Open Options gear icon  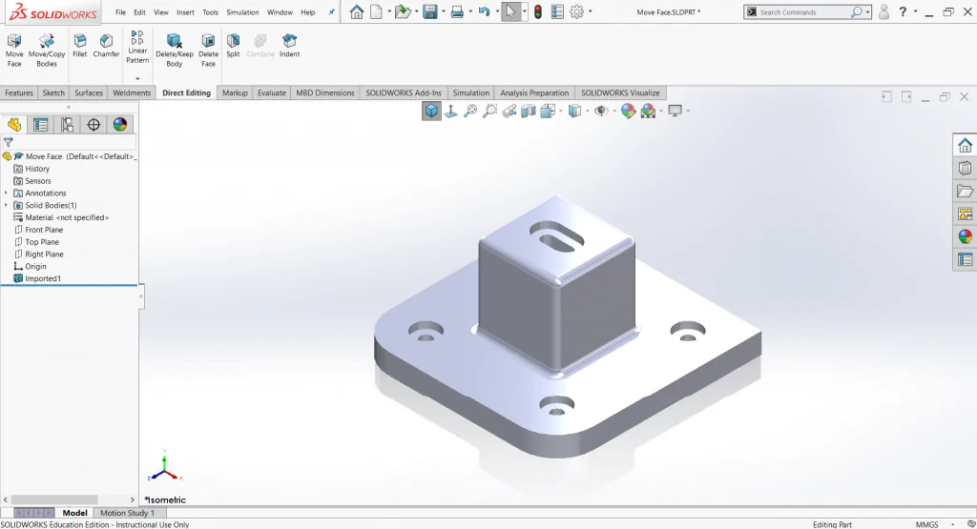pyautogui.click(x=577, y=11)
